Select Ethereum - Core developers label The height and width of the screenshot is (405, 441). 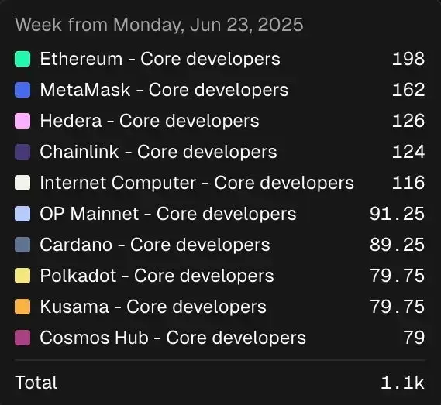tap(160, 59)
